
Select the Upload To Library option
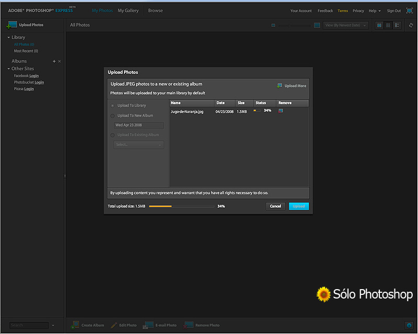coord(112,105)
